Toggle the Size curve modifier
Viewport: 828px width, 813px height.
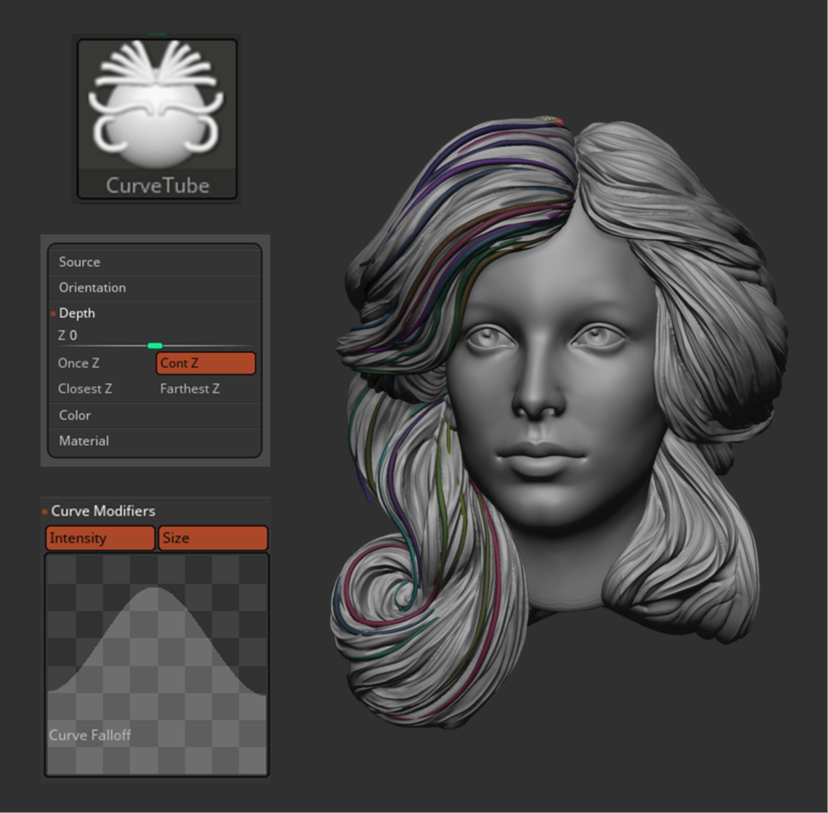pos(213,538)
